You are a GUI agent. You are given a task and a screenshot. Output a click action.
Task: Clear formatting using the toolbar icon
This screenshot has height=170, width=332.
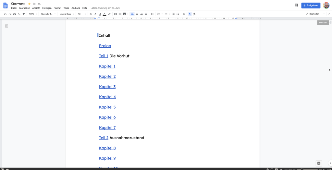tap(184, 14)
